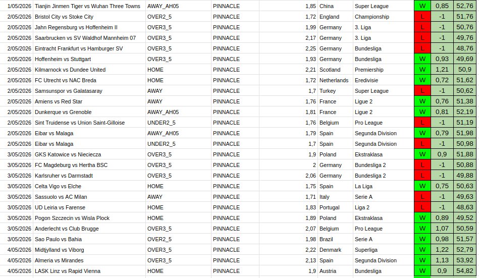The width and height of the screenshot is (479, 278).
Task: Click the Superliga league cell
Action: click(x=384, y=250)
